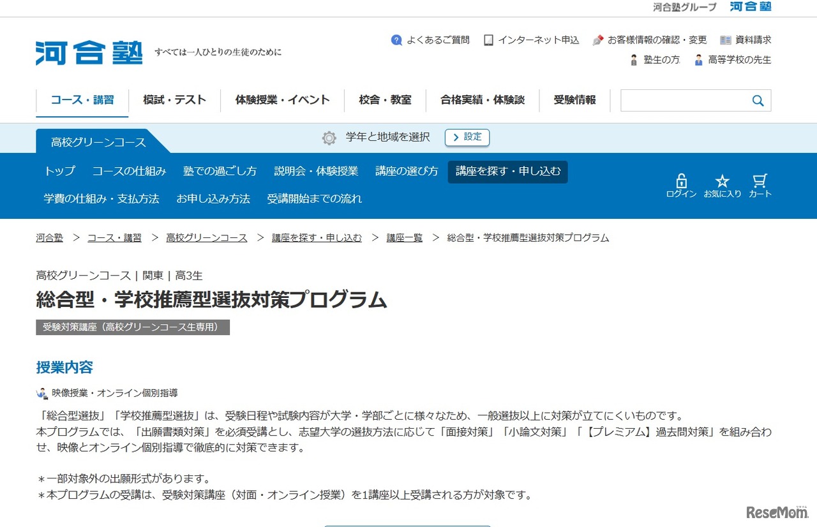Open the インターネット申込 link
The width and height of the screenshot is (817, 527).
pos(539,40)
